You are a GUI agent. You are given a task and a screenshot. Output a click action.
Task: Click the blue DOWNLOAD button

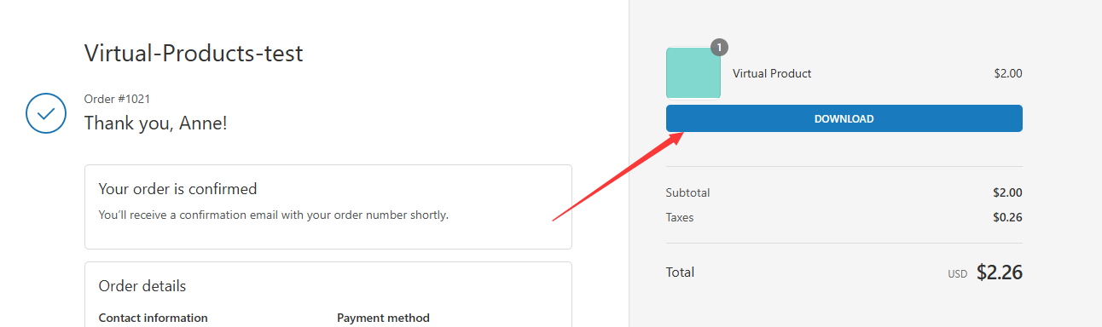[x=844, y=118]
